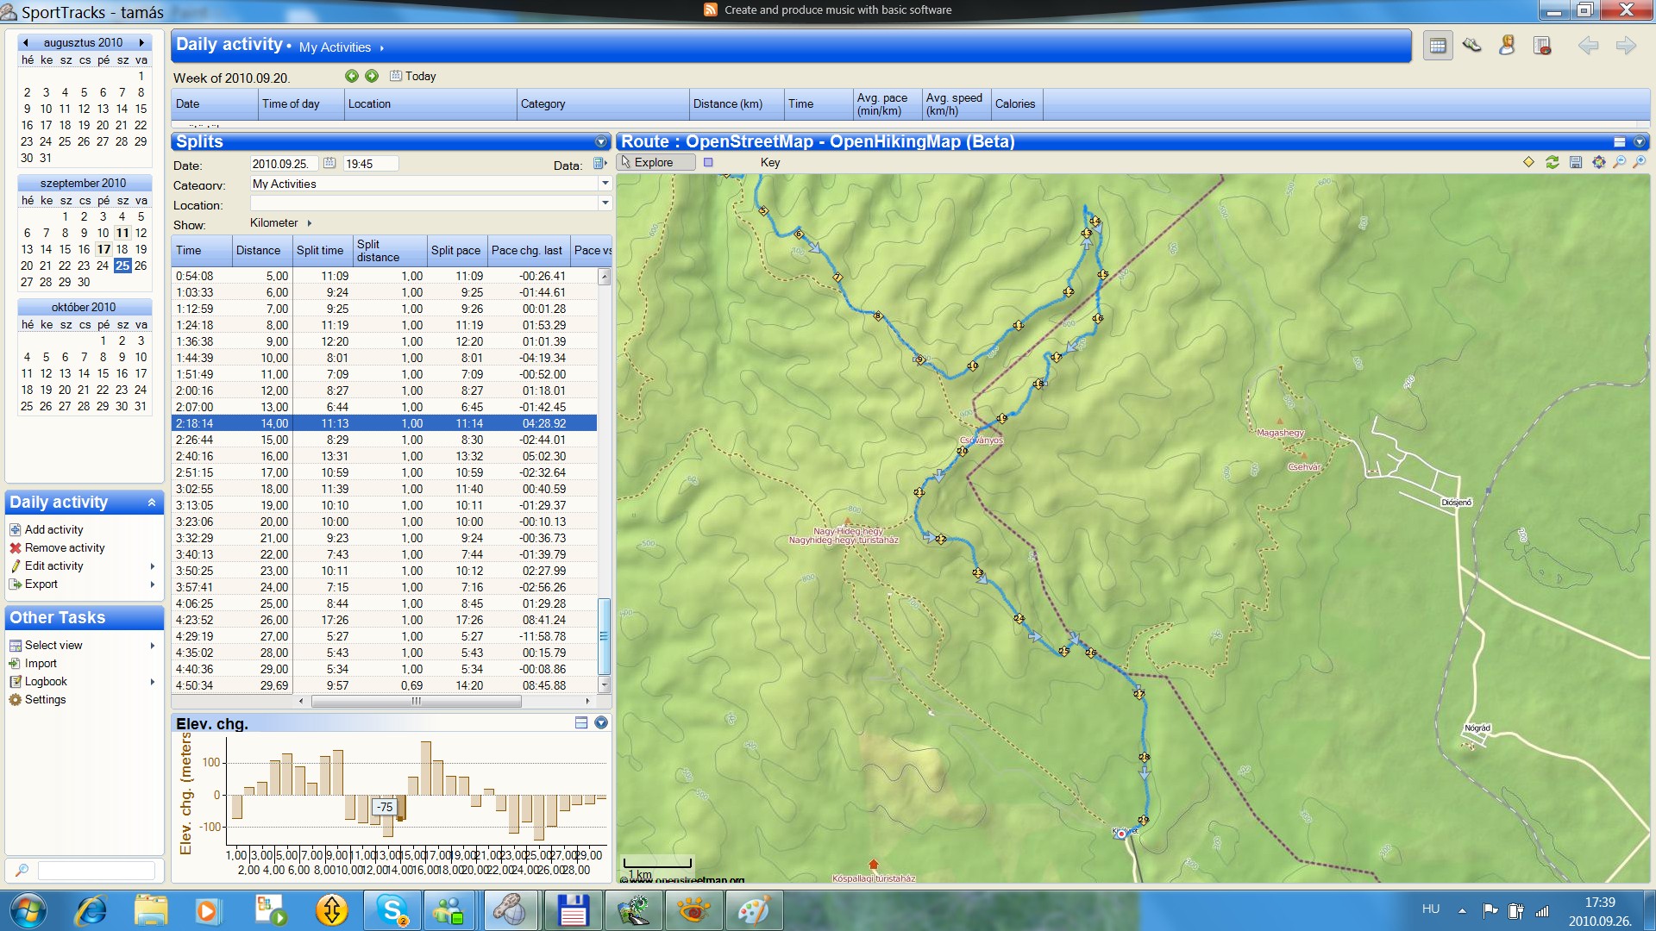Open the Route panel dropdown menu
The width and height of the screenshot is (1656, 931).
pos(1640,142)
